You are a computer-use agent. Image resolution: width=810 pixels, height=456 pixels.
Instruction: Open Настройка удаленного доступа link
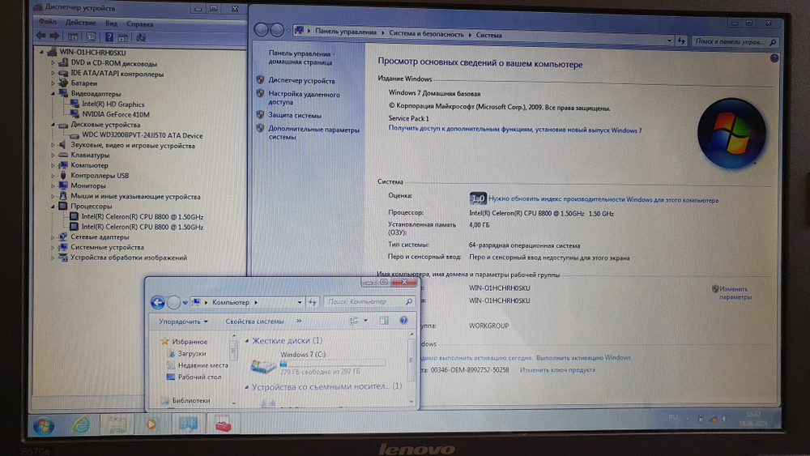click(304, 98)
